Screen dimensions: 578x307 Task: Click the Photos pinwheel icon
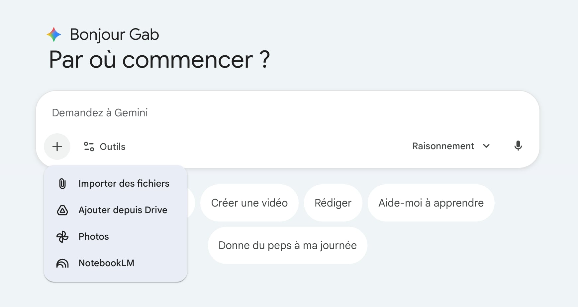point(62,237)
